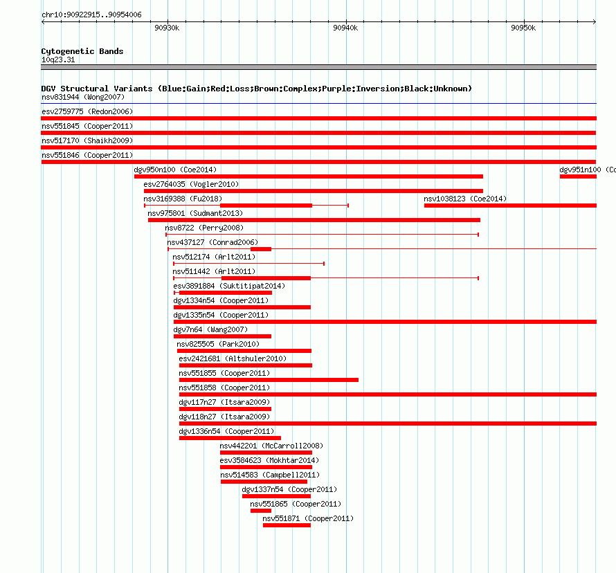Open nsv517170 (Shaikh2009) variant entry
Image resolution: width=616 pixels, height=573 pixels.
pos(87,140)
